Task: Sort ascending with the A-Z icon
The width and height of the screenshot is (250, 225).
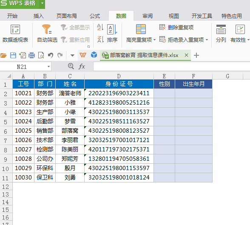Action: point(100,27)
